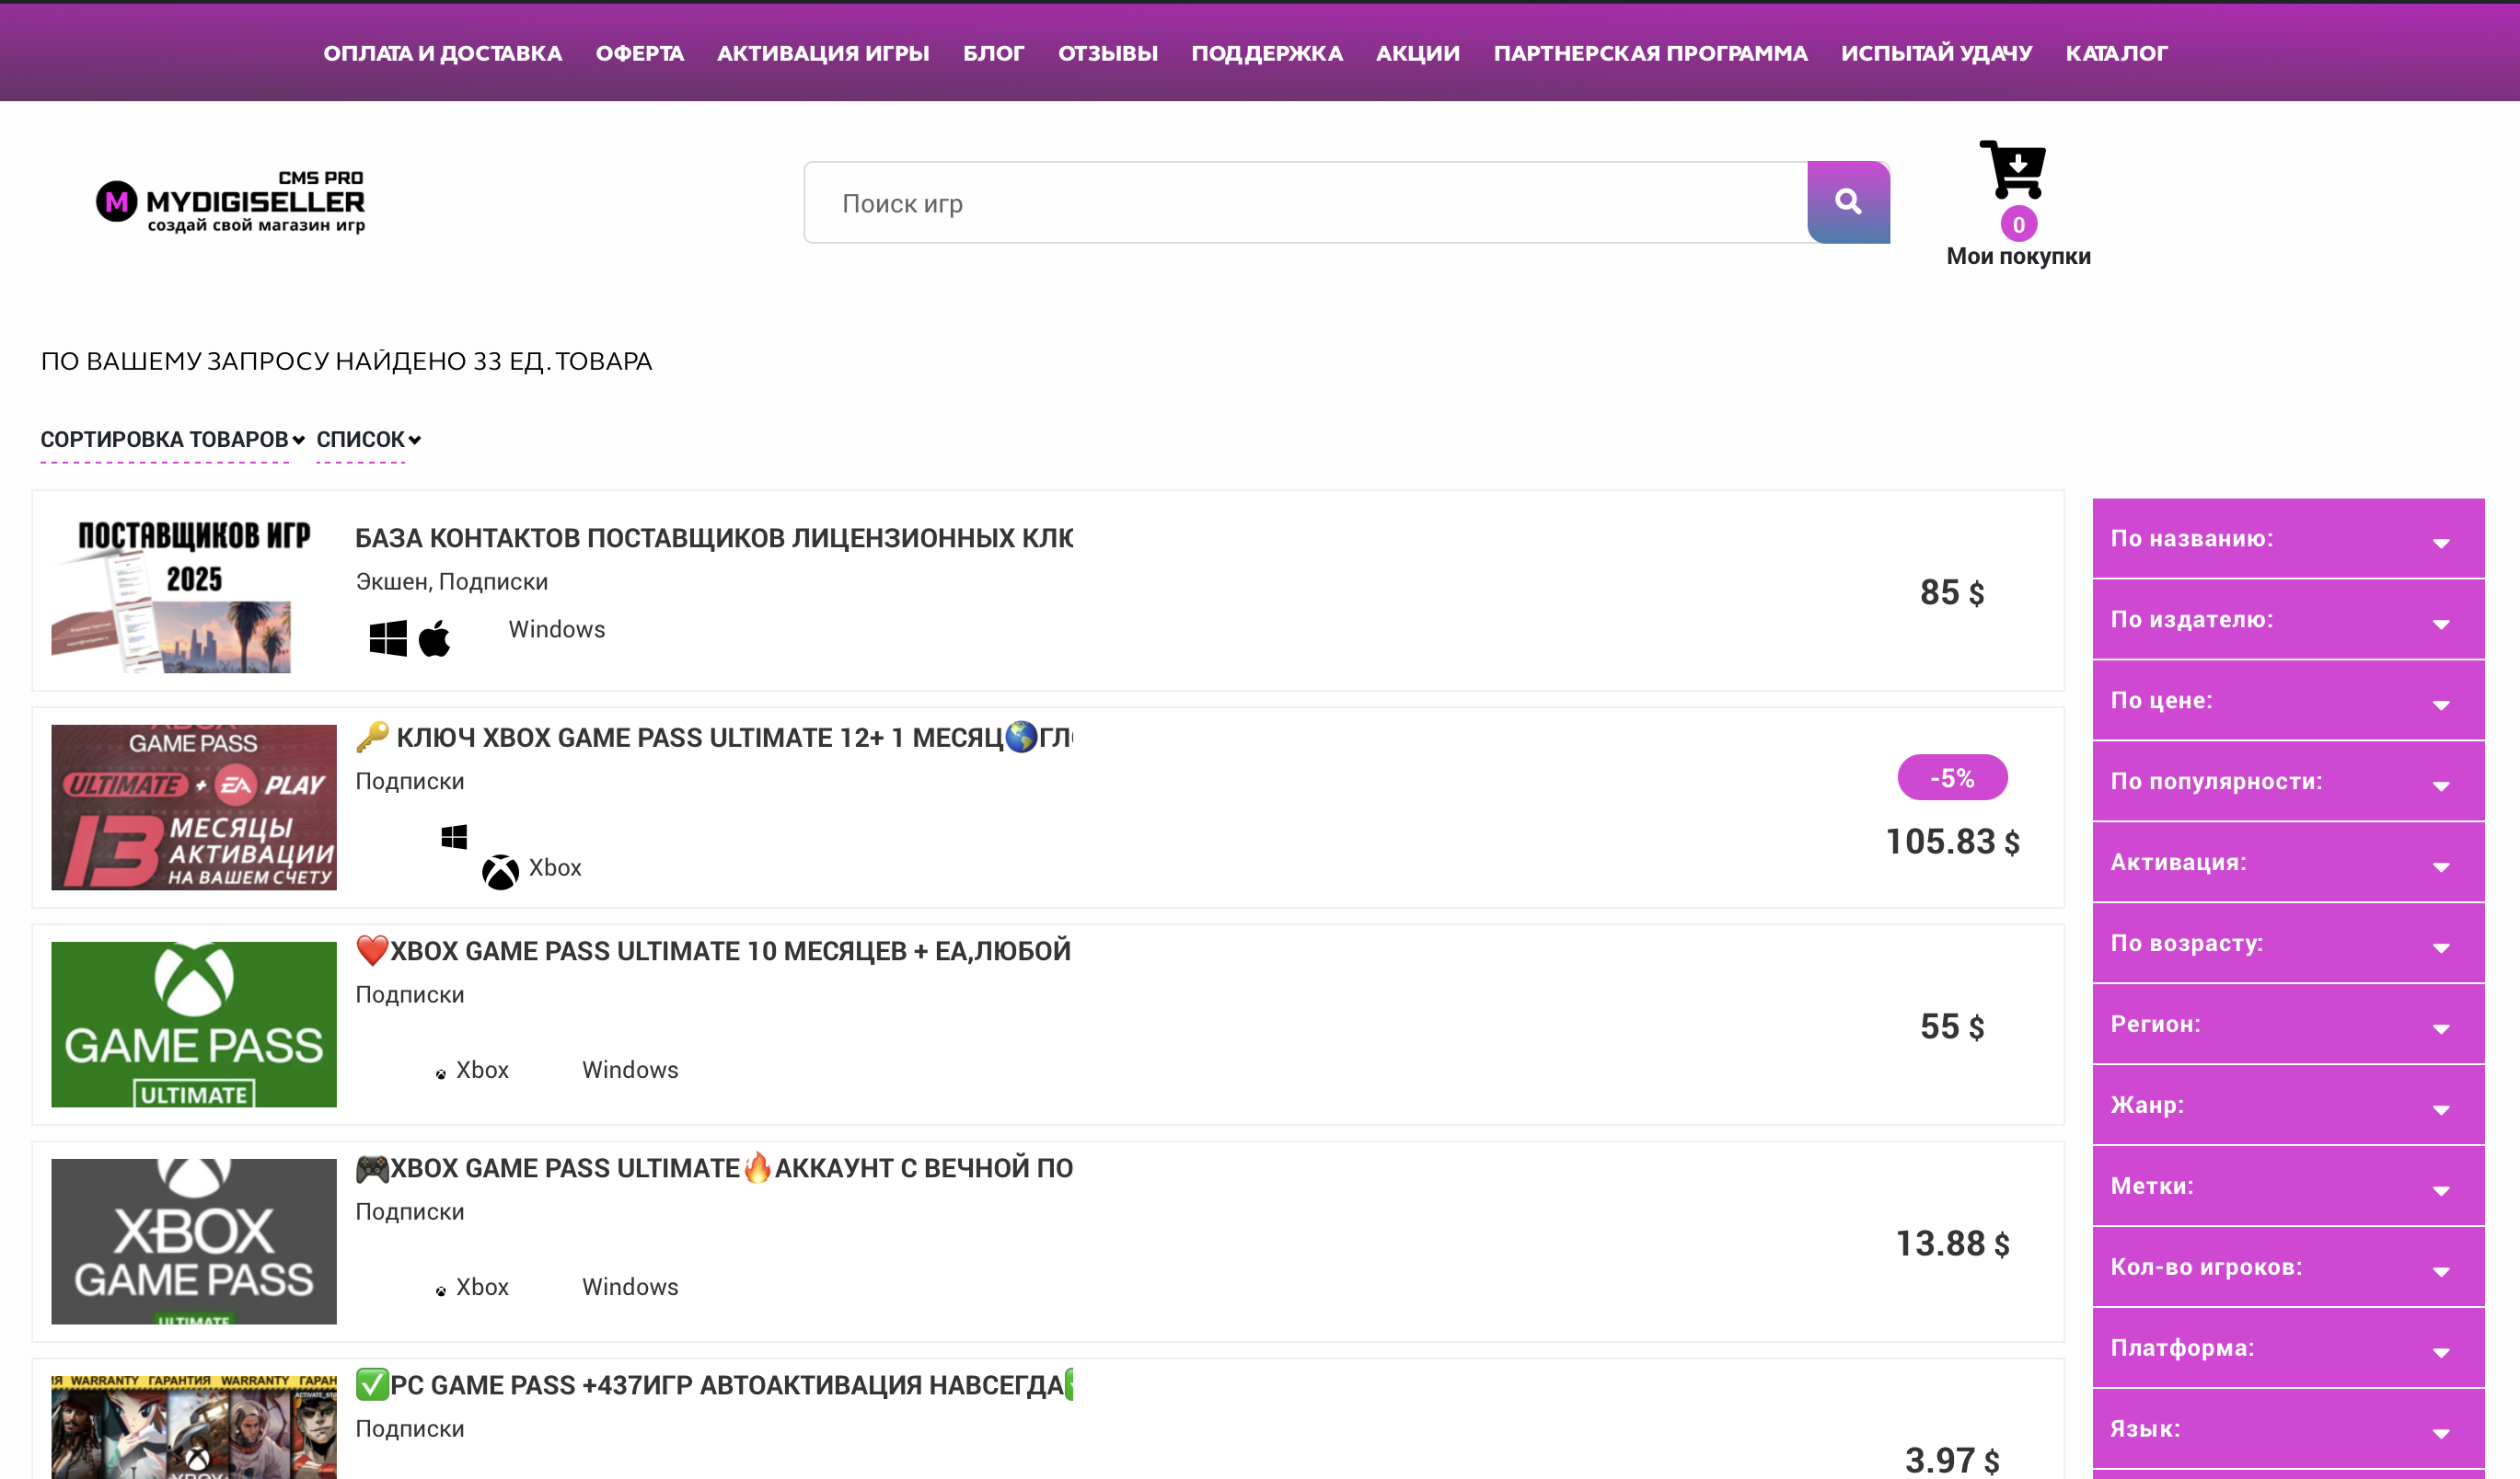Open the supplier database 2025 thumbnail

(x=194, y=590)
